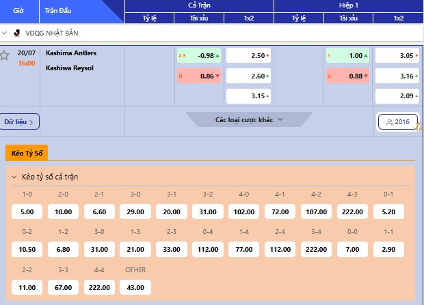This screenshot has width=424, height=305.
Task: Pick full match draw odds 3.15
Action: (x=248, y=96)
